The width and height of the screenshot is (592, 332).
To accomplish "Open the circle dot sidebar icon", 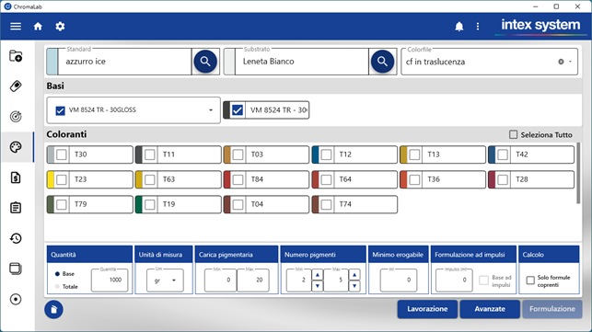I will pyautogui.click(x=16, y=299).
